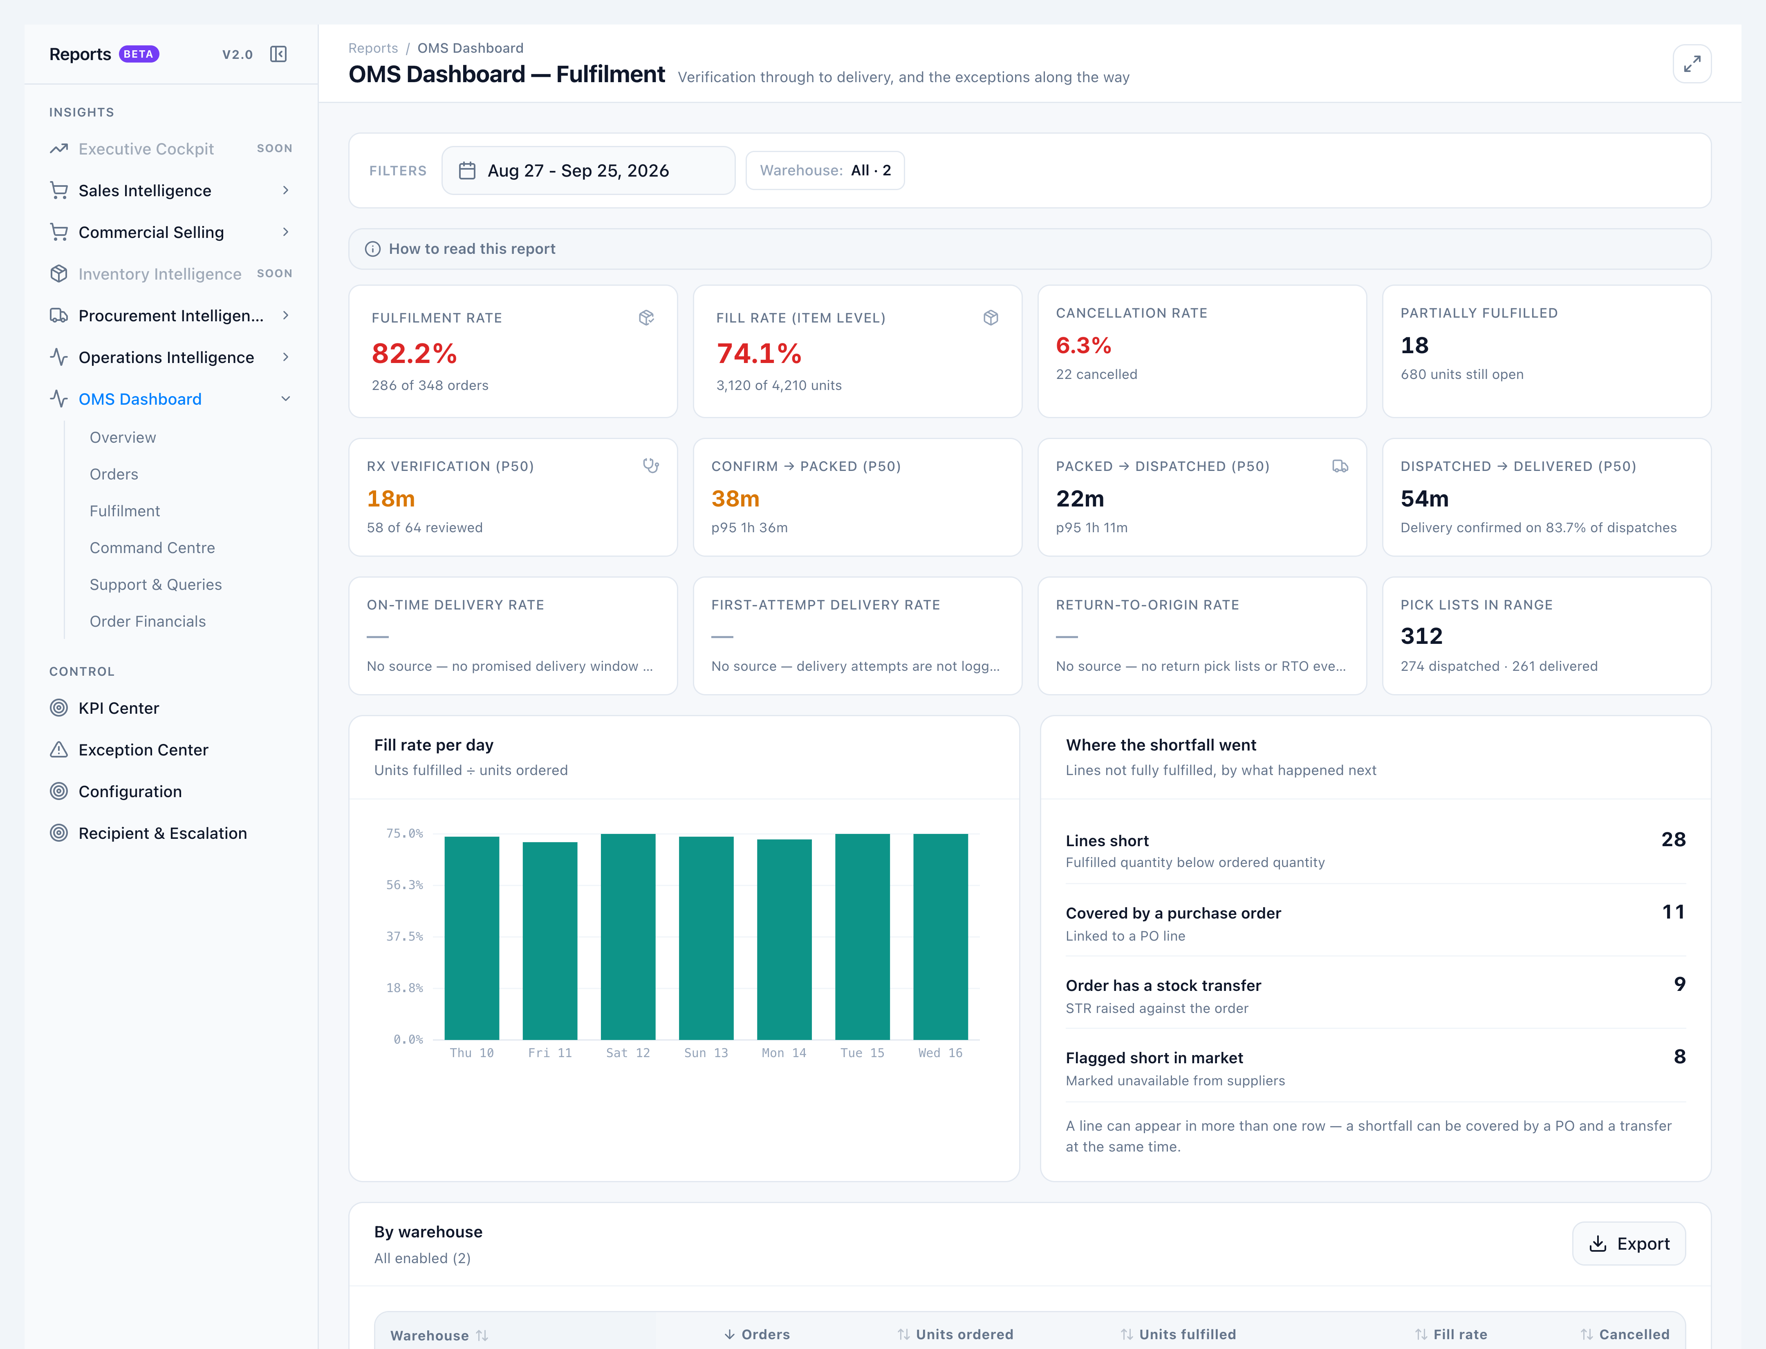Go to Command Centre submenu item
Viewport: 1766px width, 1349px height.
[x=152, y=549]
